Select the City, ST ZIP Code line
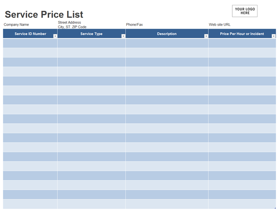Screen dimensions: 279x215 pyautogui.click(x=72, y=27)
